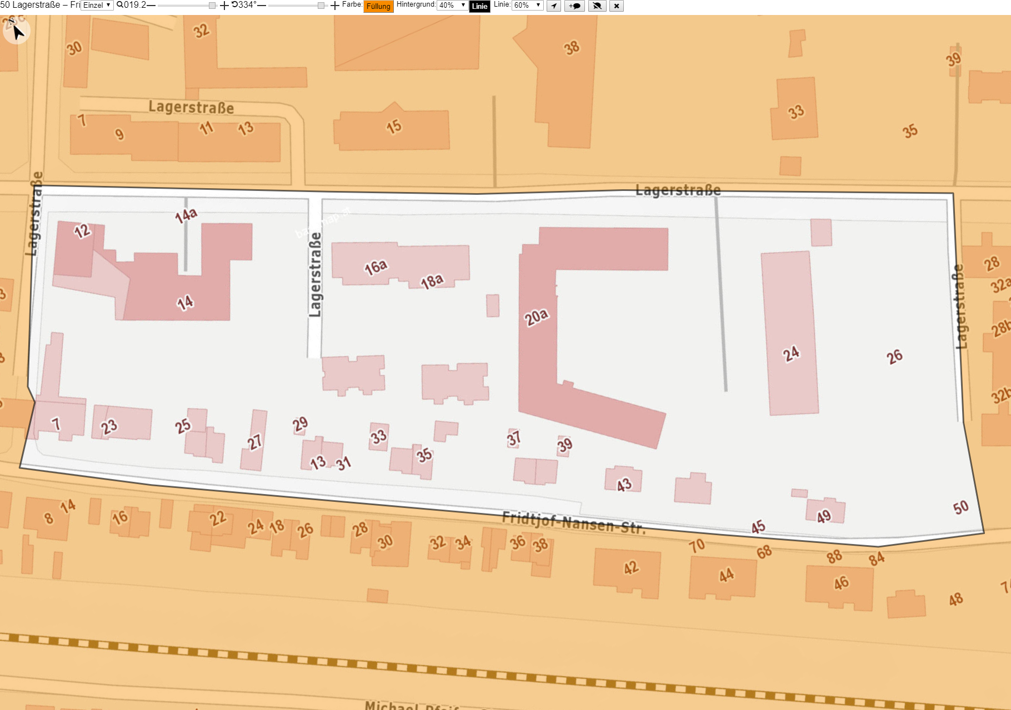Click the zoom minus sign
Screen dimensions: 1011x710
[151, 5]
